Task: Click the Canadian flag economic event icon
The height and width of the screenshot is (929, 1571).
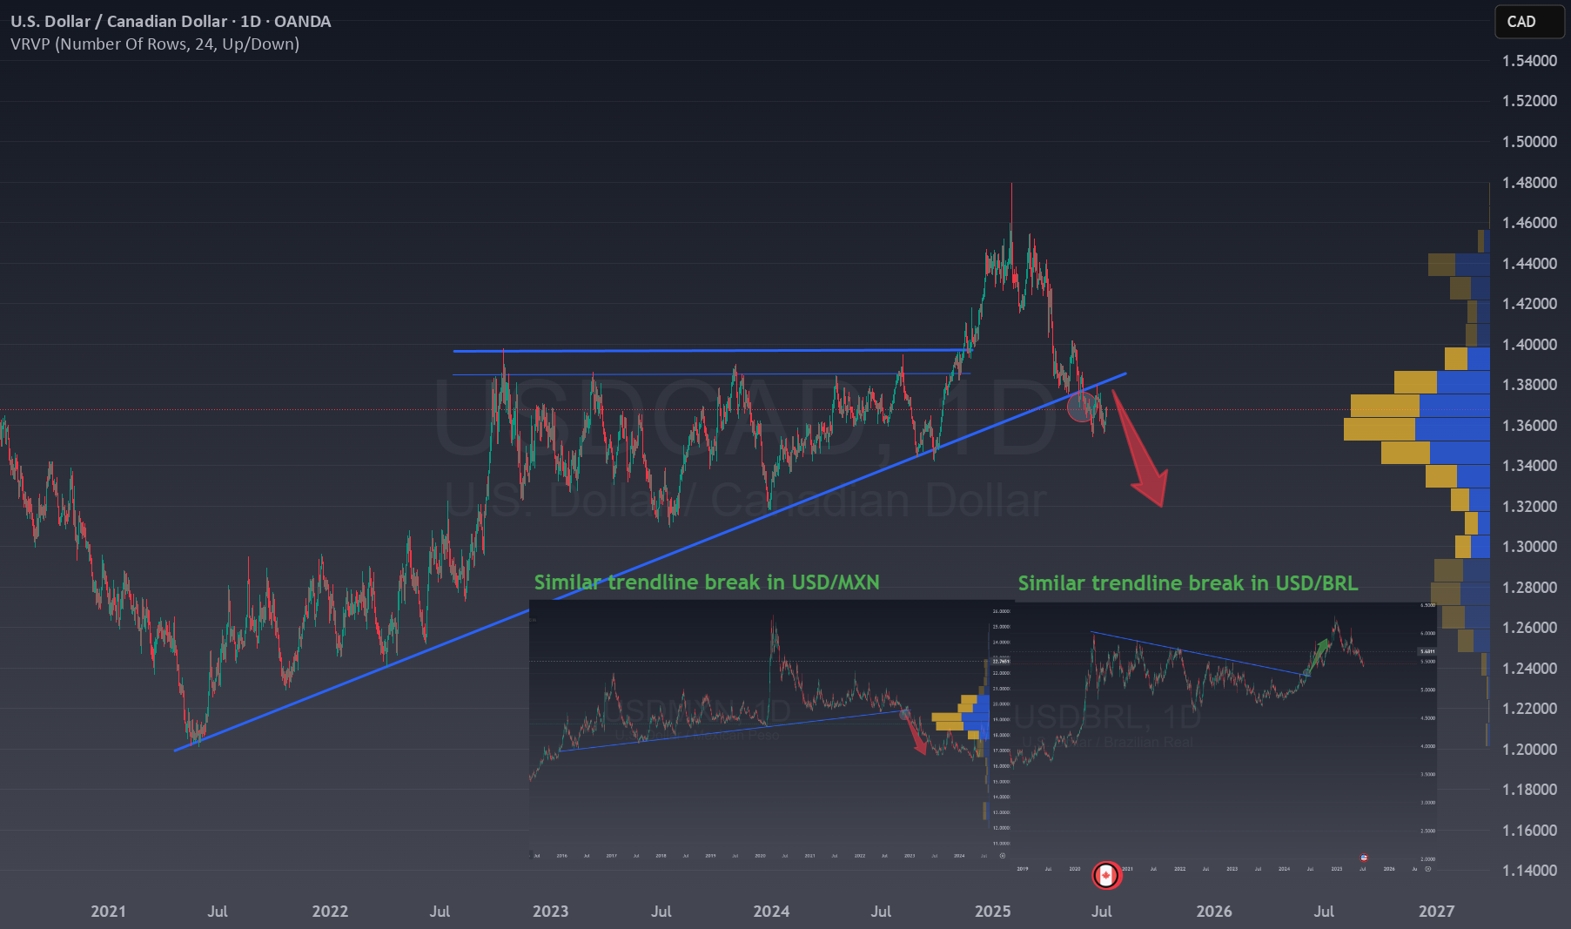Action: [1106, 875]
